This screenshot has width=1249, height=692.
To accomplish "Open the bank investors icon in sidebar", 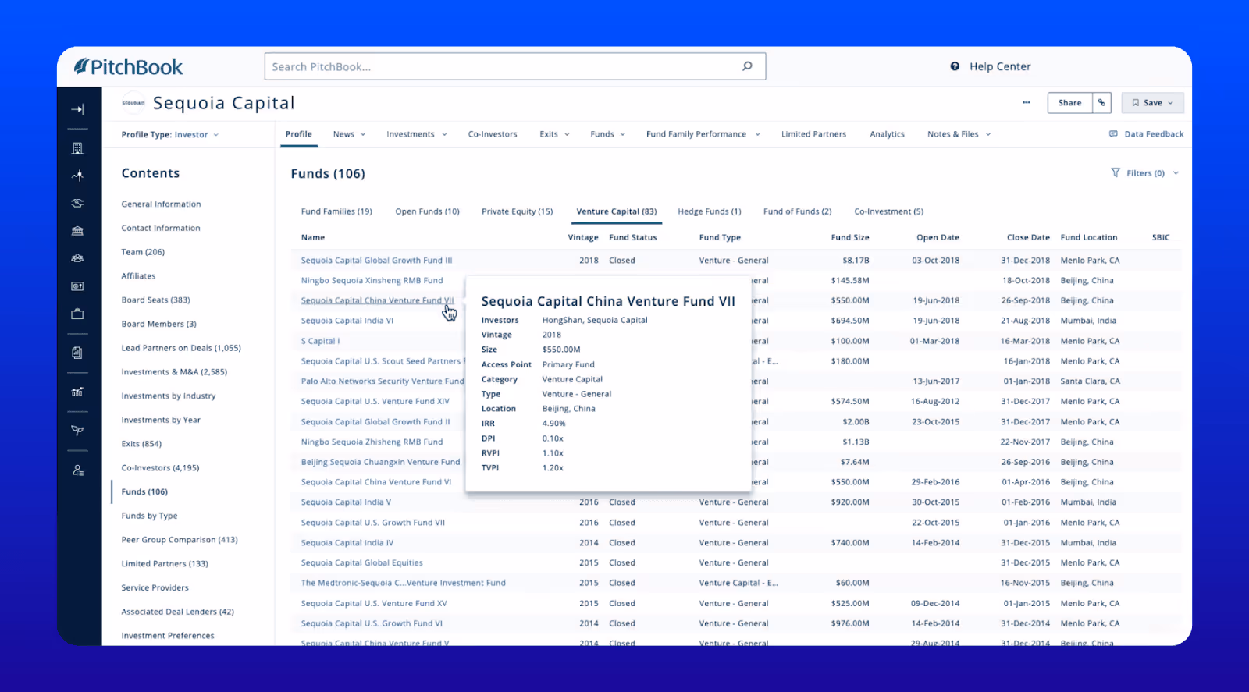I will click(x=77, y=231).
